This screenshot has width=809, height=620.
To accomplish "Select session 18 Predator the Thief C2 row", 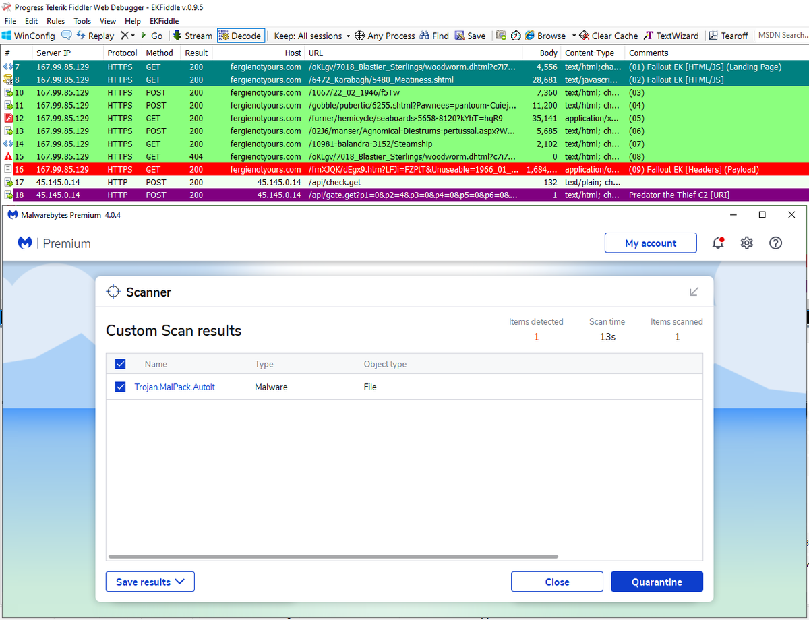I will point(404,195).
